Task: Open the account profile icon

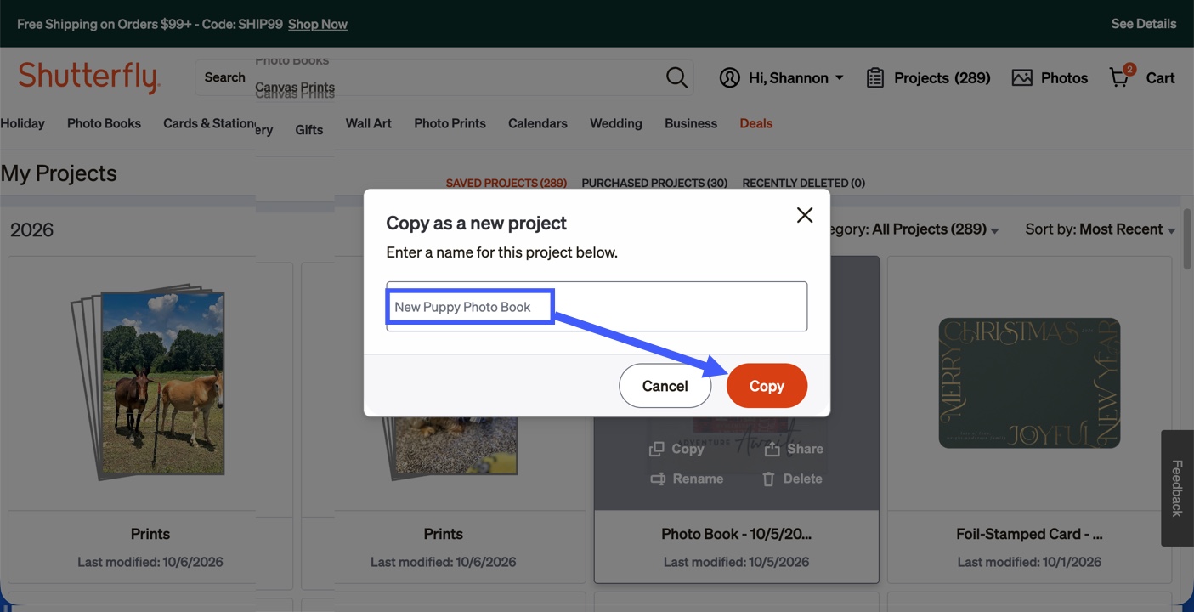Action: pos(729,77)
